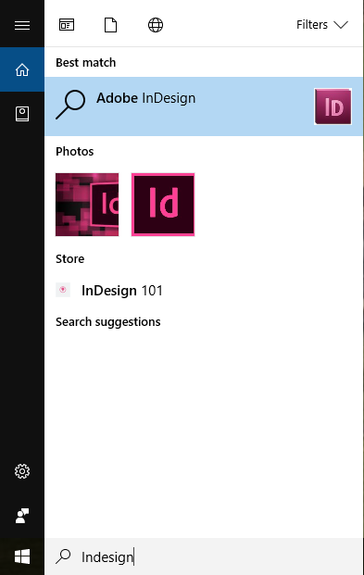The height and width of the screenshot is (575, 364).
Task: Expand the Filters dropdown
Action: [321, 25]
